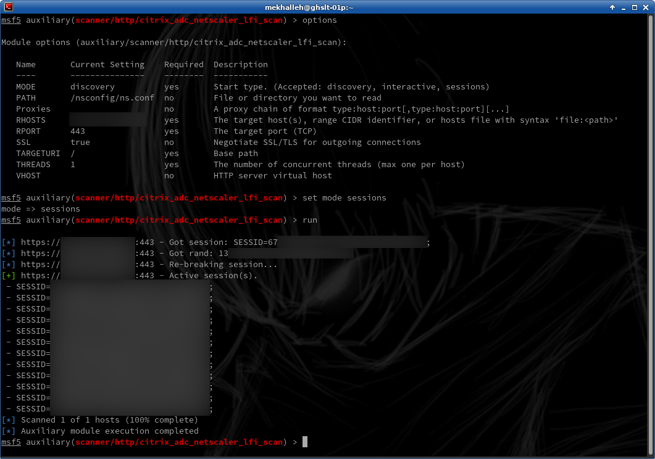The width and height of the screenshot is (655, 459).
Task: Click the green [+] status marker
Action: click(9, 275)
